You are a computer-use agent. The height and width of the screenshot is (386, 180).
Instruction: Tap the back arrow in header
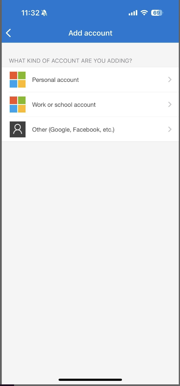tap(8, 33)
